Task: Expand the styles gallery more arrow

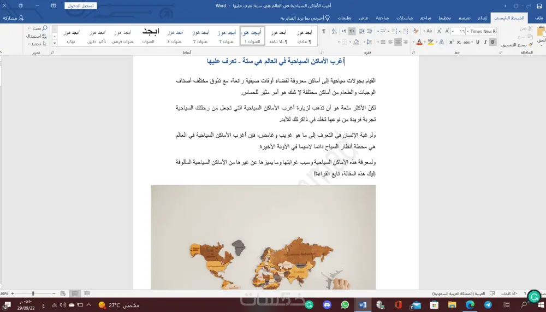Action: tap(54, 43)
